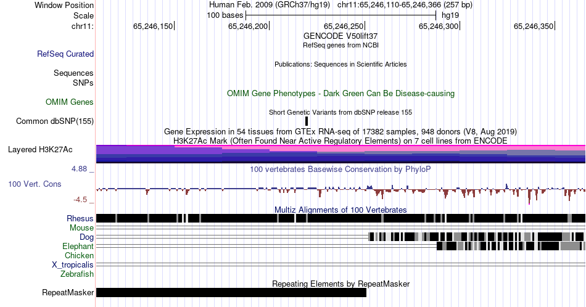Click the 100 Vert. Cons label
Screen dimensions: 586x307
(x=35, y=184)
